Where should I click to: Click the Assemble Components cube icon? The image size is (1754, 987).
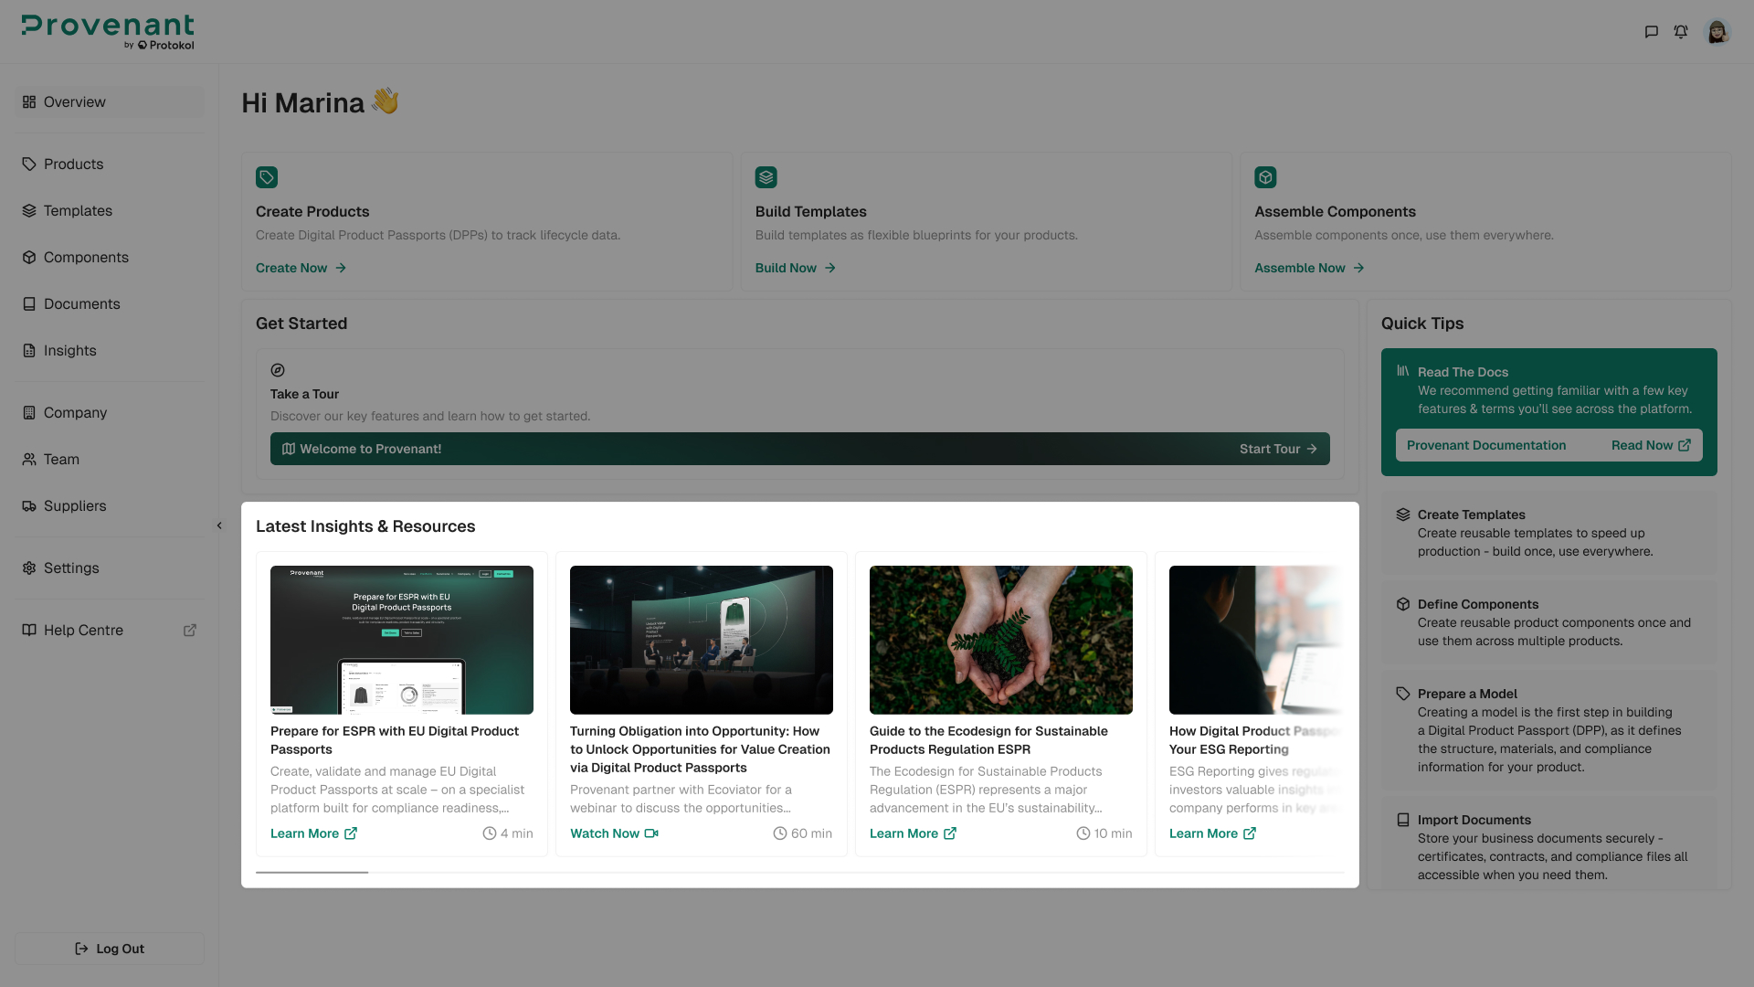(x=1265, y=177)
